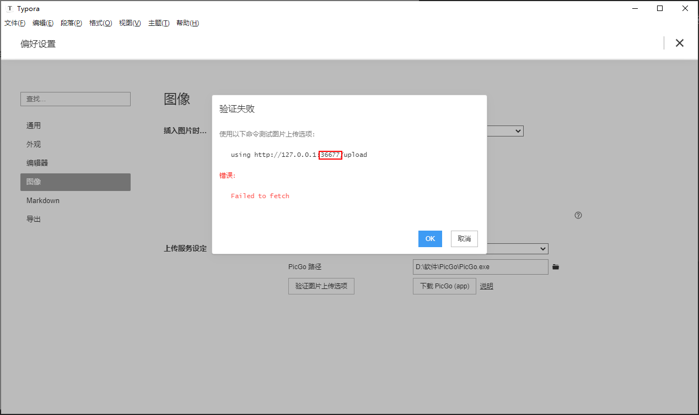The width and height of the screenshot is (699, 415).
Task: Click the PicGo path text field
Action: pyautogui.click(x=480, y=267)
